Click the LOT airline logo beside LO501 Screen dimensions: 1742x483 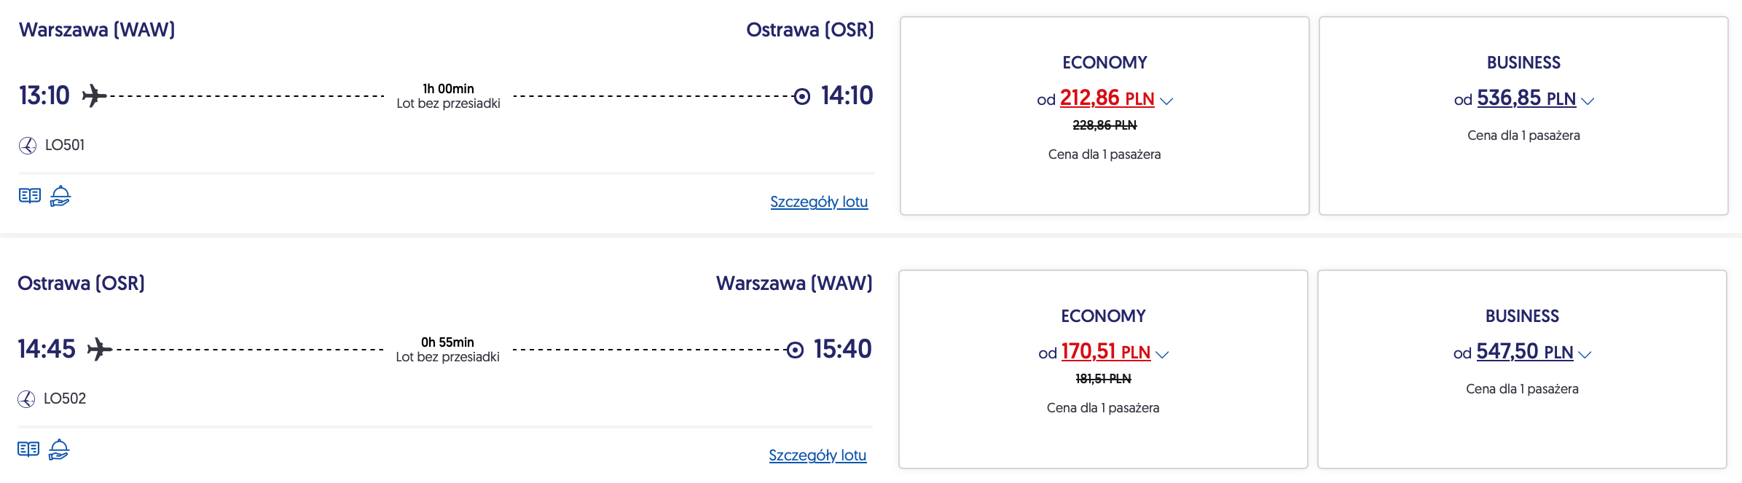[28, 146]
